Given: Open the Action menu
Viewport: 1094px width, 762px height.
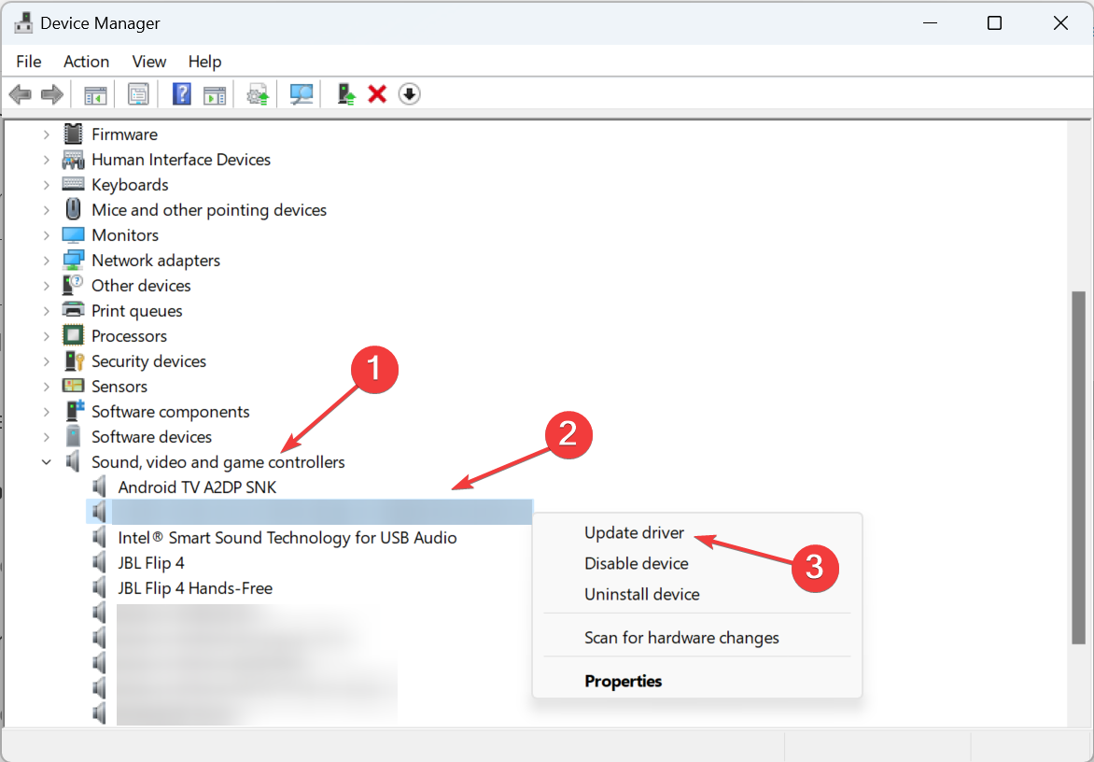Looking at the screenshot, I should point(87,62).
